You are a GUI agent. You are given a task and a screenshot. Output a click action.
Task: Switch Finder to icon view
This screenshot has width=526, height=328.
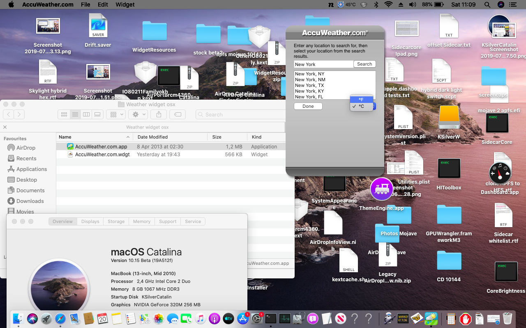coord(64,114)
